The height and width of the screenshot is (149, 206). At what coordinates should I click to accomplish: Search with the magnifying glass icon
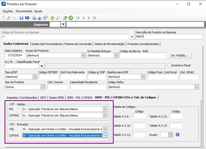(x=58, y=18)
